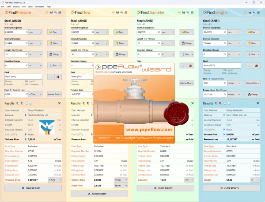Click Water (20°C) fluid field in FindLength

tap(222, 65)
